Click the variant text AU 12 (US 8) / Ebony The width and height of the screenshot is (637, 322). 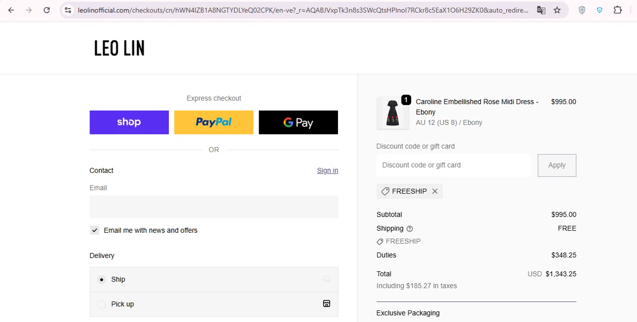click(x=449, y=122)
